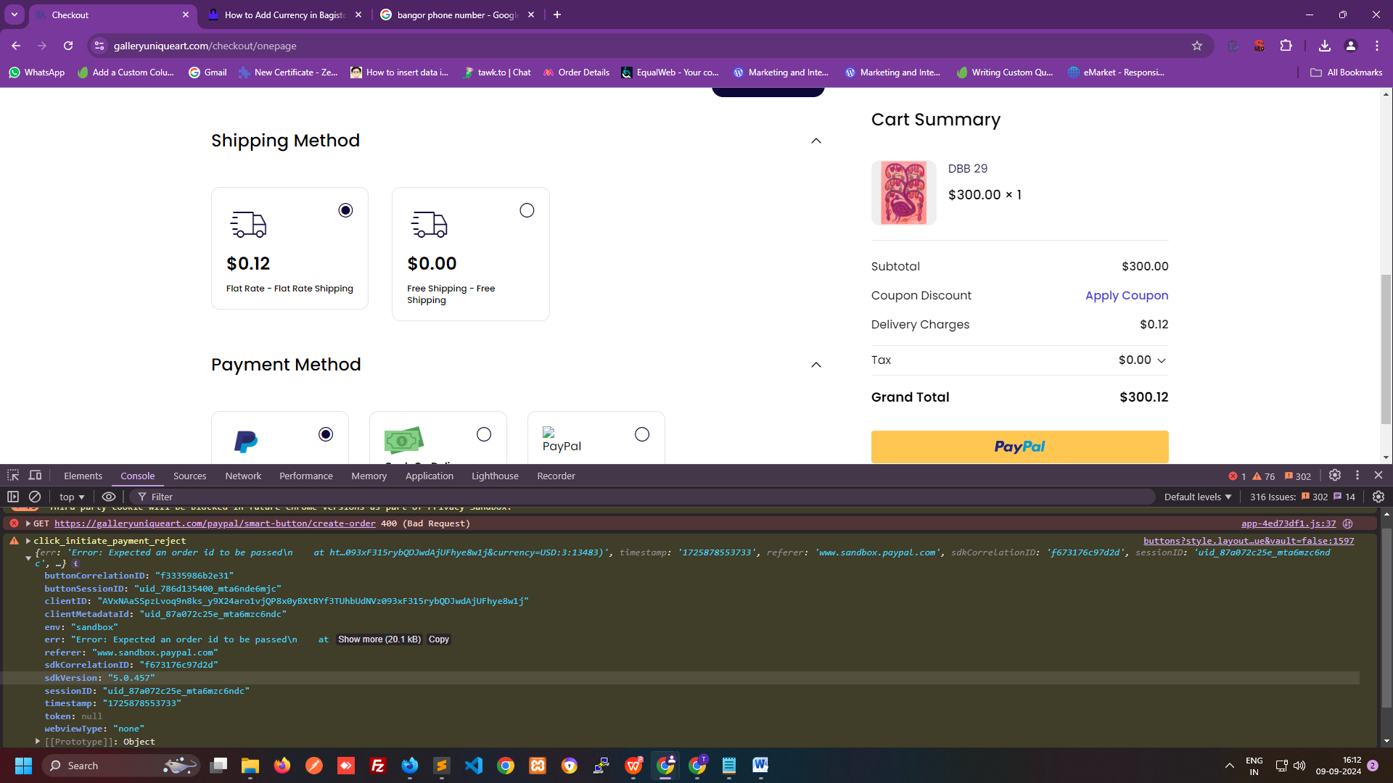Click the browser back arrow
Screen dimensions: 1393x783
click(16, 46)
